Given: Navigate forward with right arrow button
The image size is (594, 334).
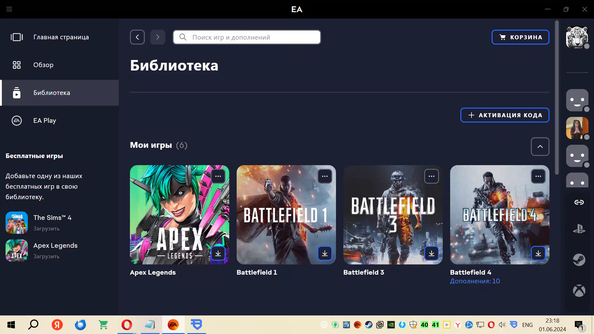Looking at the screenshot, I should (x=158, y=37).
